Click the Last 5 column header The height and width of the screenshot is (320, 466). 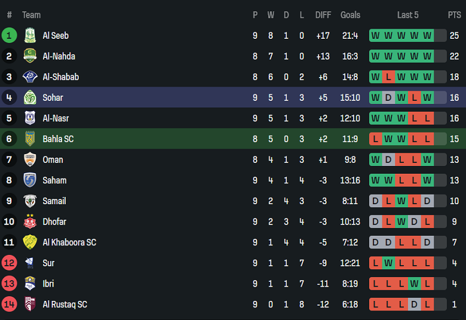click(x=408, y=15)
